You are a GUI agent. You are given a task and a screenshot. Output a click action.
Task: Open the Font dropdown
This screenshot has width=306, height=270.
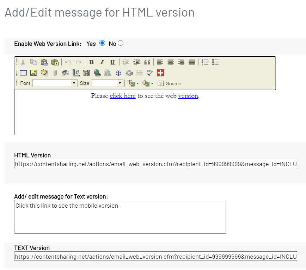[x=74, y=83]
